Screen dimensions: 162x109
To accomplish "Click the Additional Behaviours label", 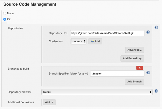I will point(21,102).
